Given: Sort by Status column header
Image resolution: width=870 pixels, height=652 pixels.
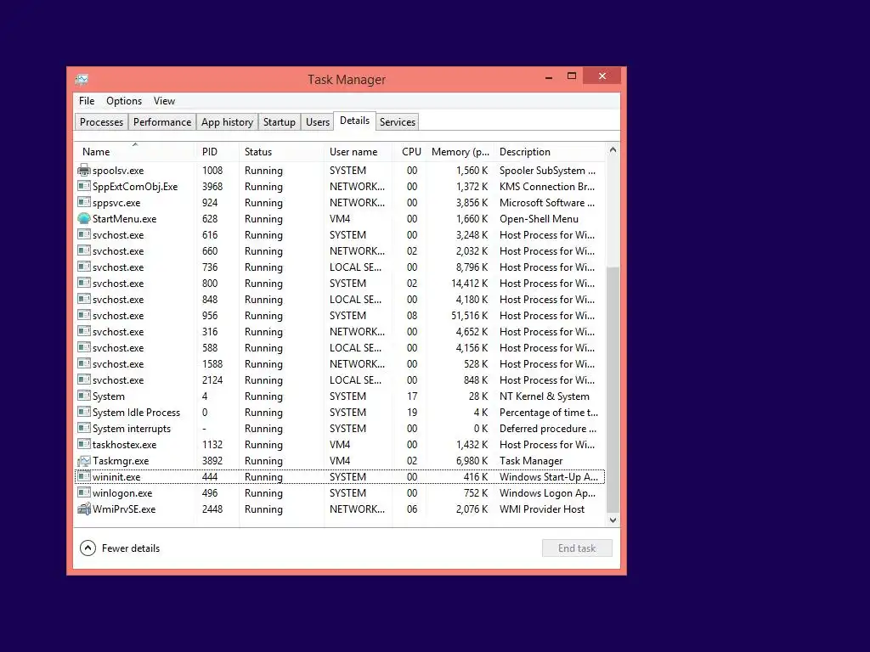Looking at the screenshot, I should [281, 151].
